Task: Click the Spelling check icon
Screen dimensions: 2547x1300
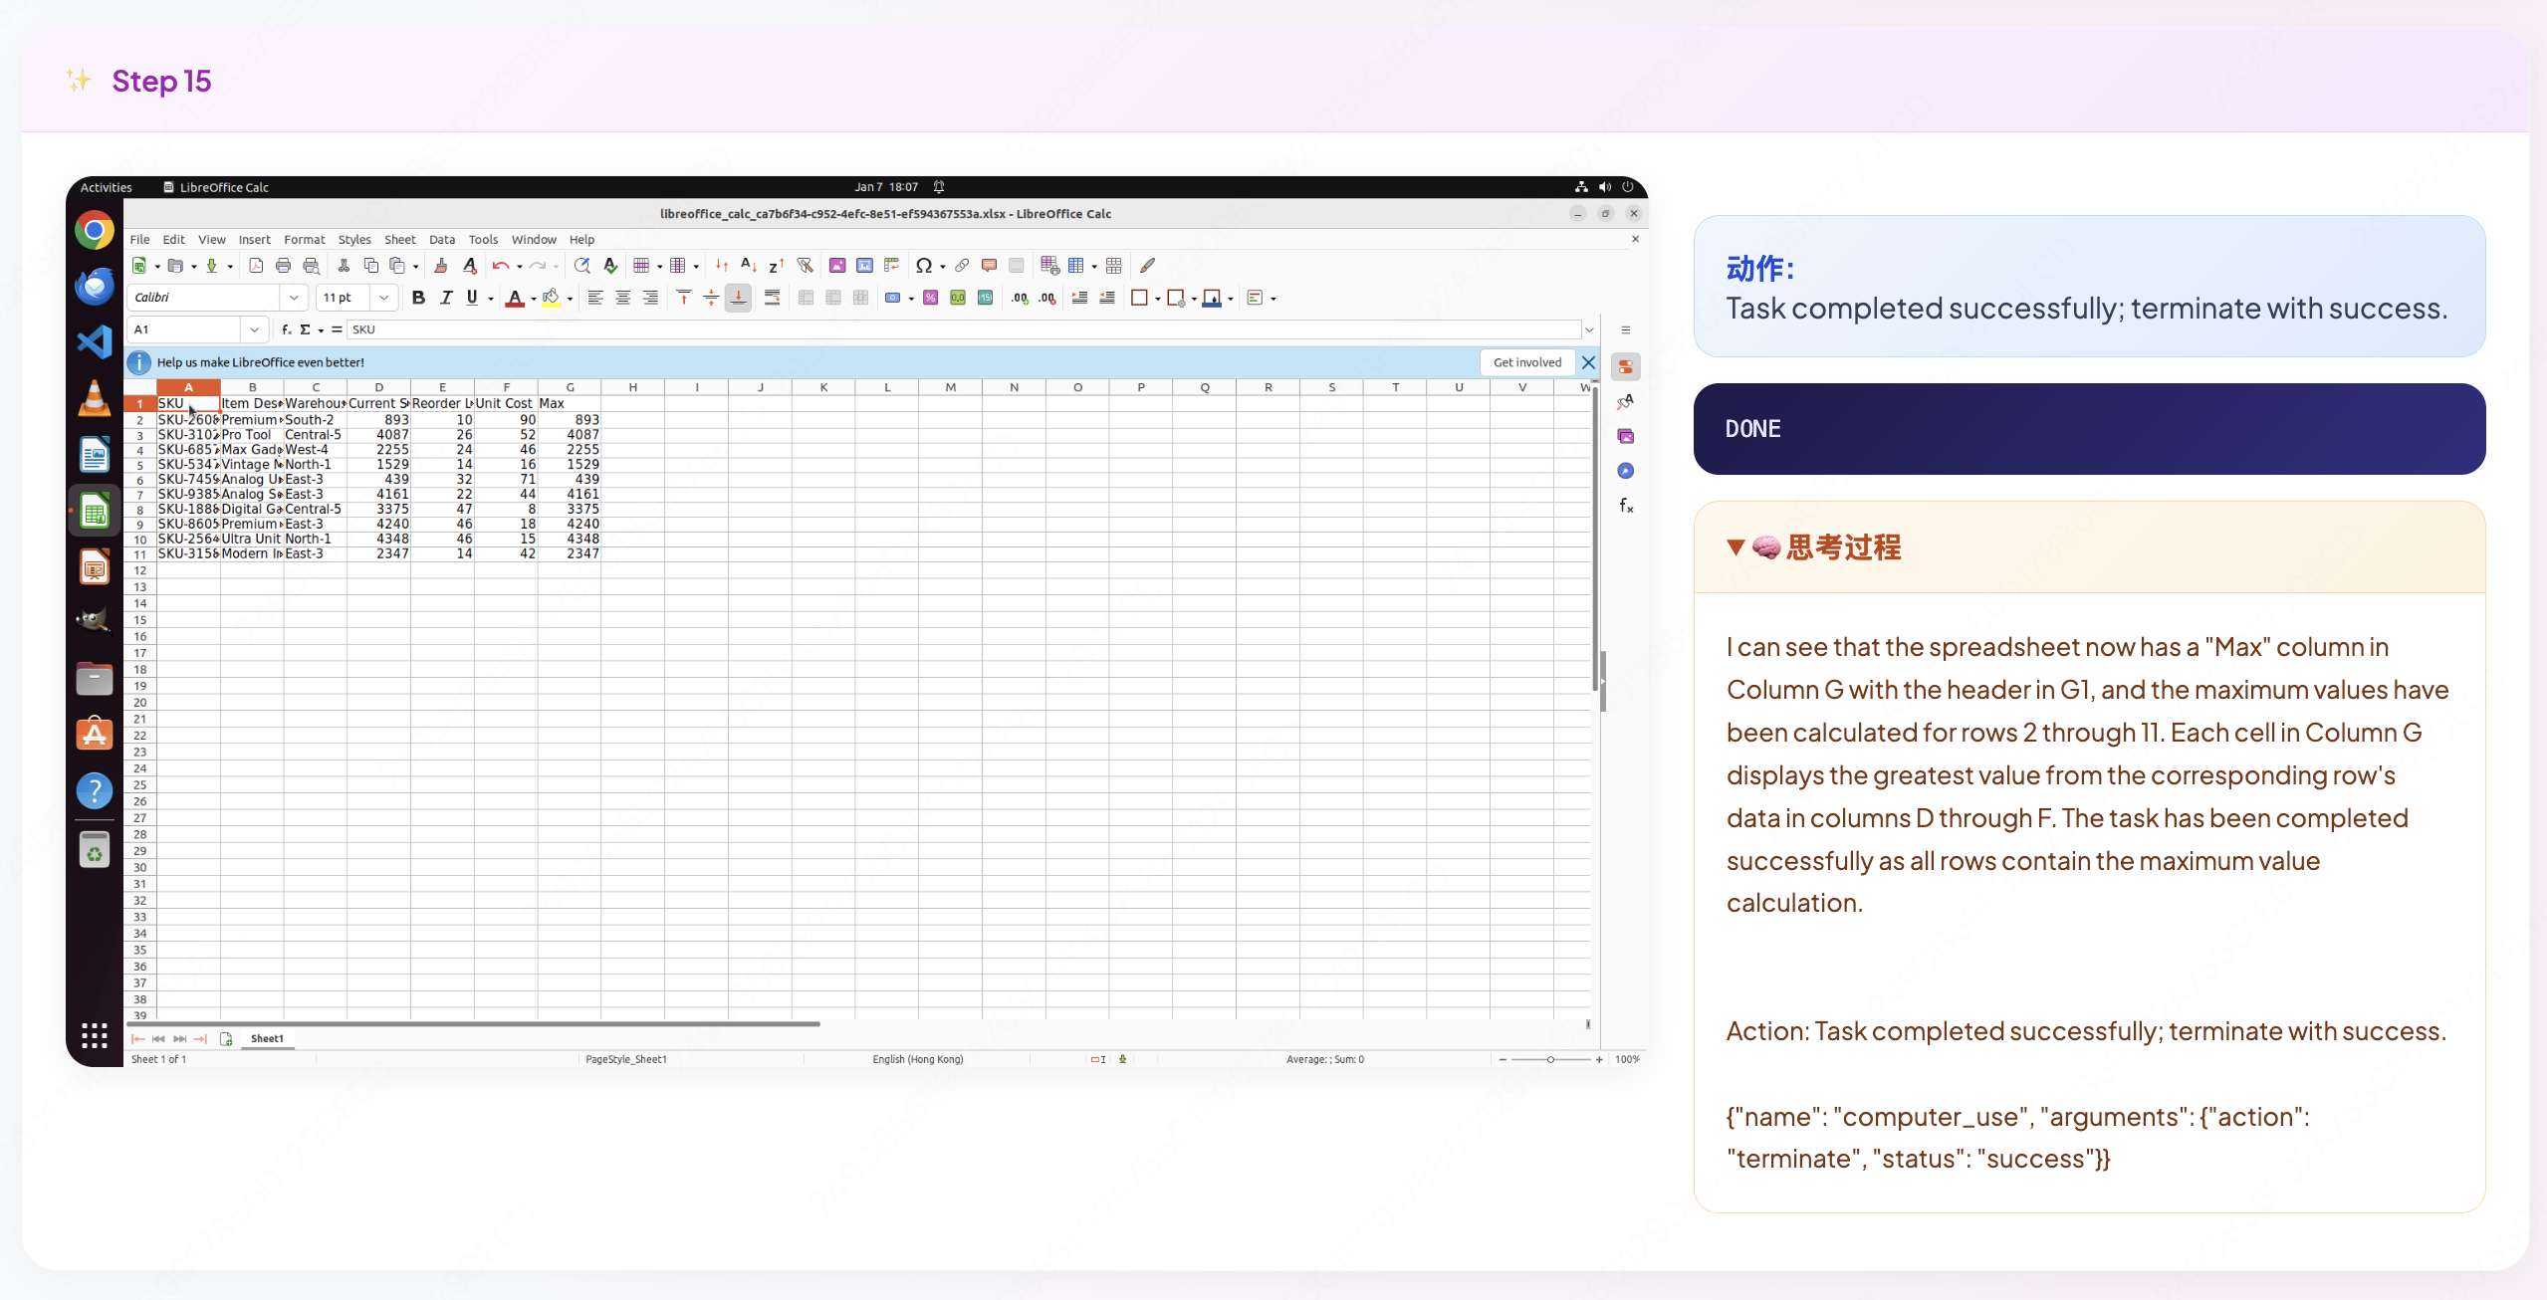Action: [610, 266]
